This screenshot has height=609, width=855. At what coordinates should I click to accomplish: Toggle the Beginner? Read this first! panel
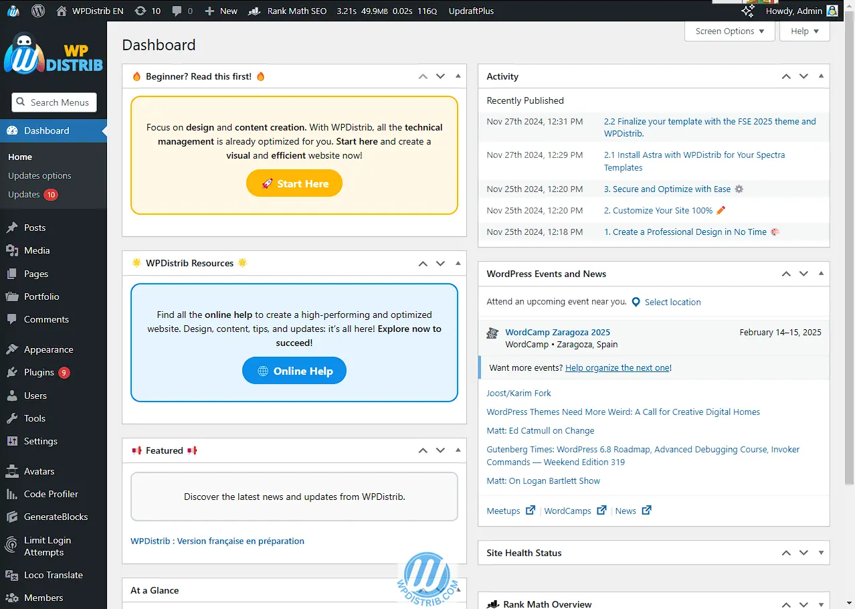click(458, 76)
